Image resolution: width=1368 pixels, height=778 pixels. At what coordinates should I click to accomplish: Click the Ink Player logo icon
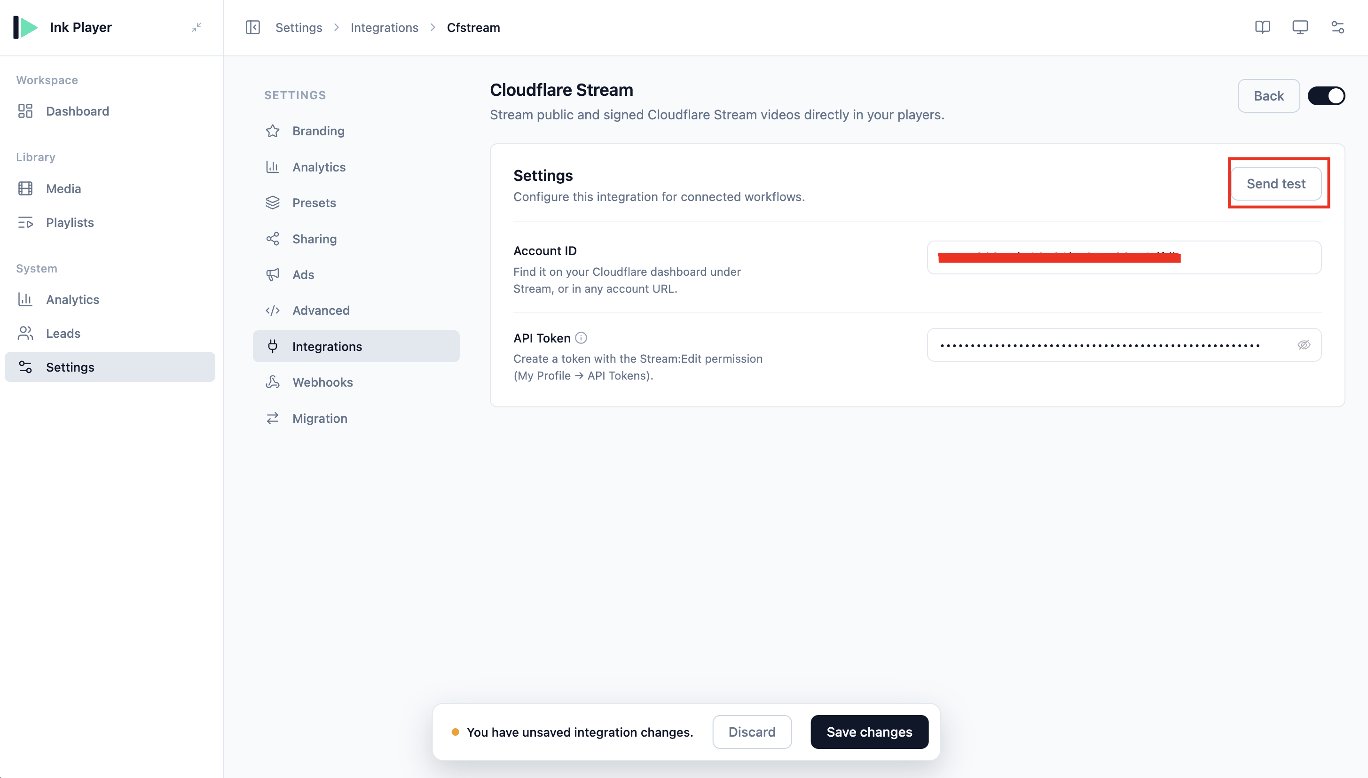coord(25,27)
